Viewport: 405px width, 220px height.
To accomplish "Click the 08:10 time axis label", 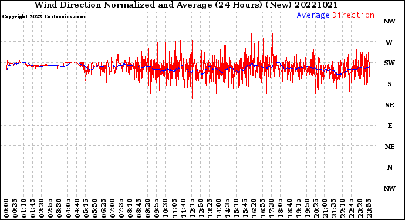I will (x=130, y=208).
